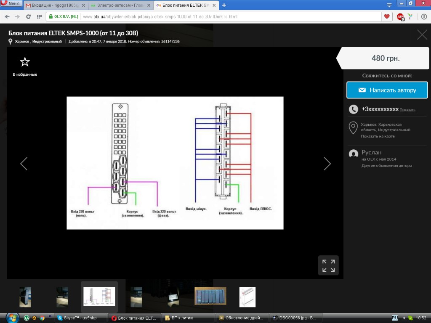Expand image to fullscreen view
The height and width of the screenshot is (323, 431).
328,265
